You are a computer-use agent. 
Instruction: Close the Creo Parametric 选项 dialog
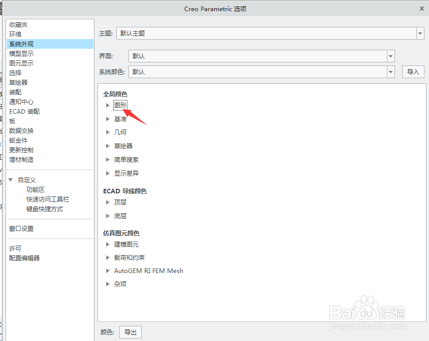[x=421, y=9]
